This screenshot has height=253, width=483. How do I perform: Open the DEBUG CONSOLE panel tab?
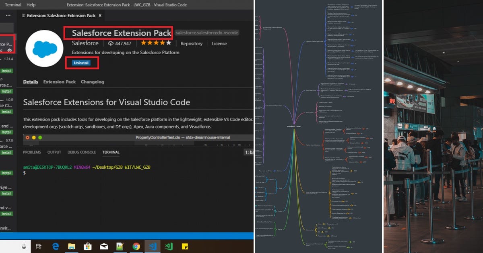[82, 152]
